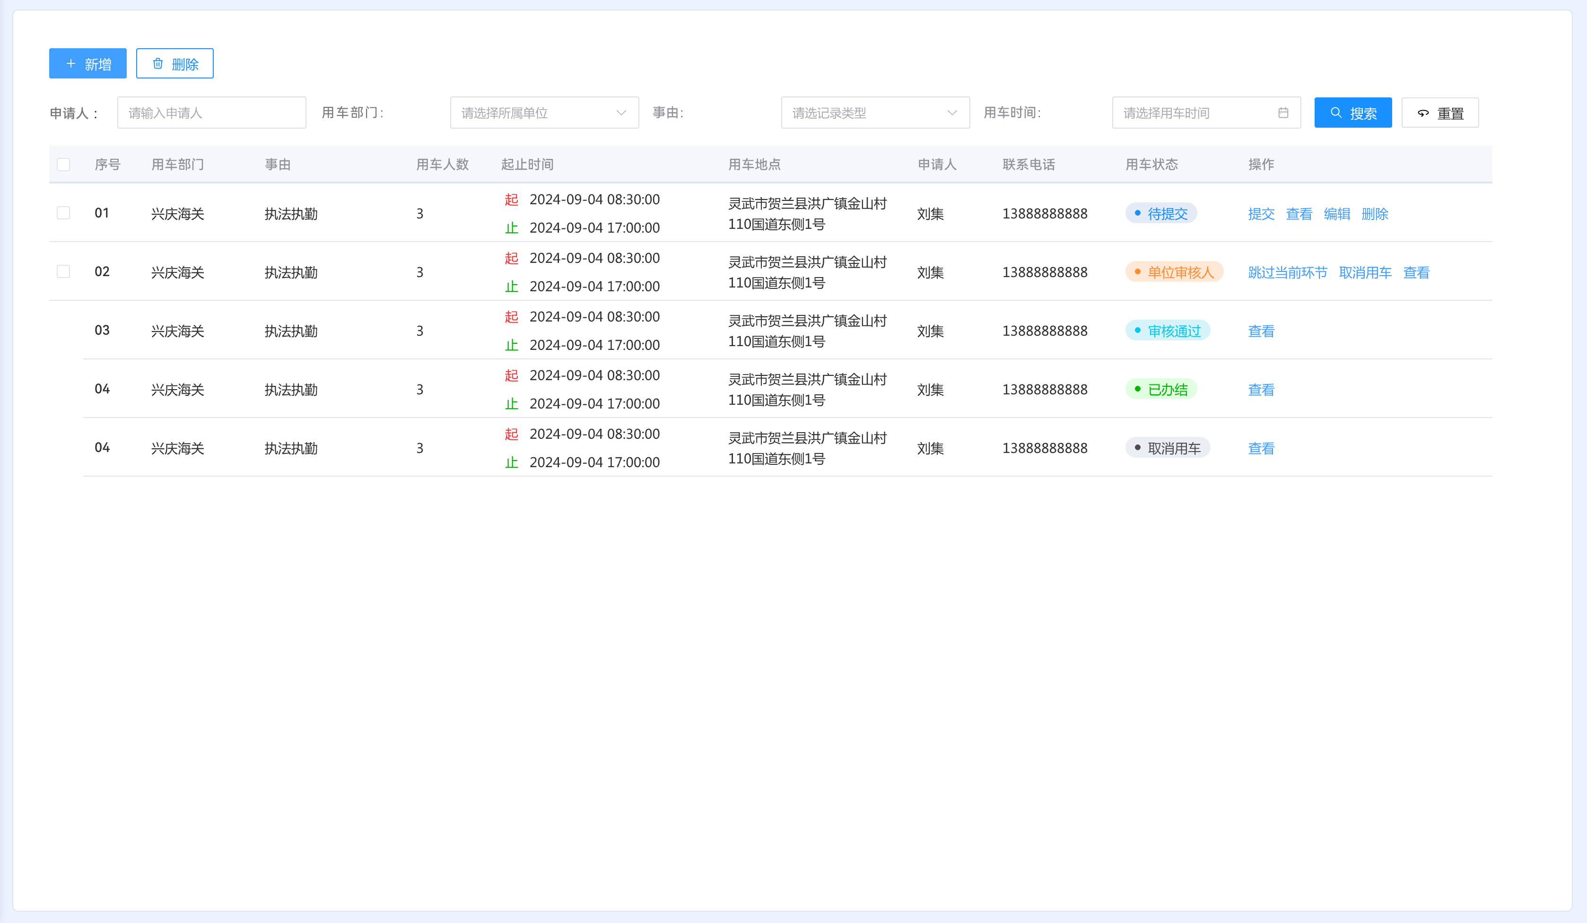Image resolution: width=1587 pixels, height=923 pixels.
Task: Expand the 用车部门 dropdown
Action: (x=544, y=113)
